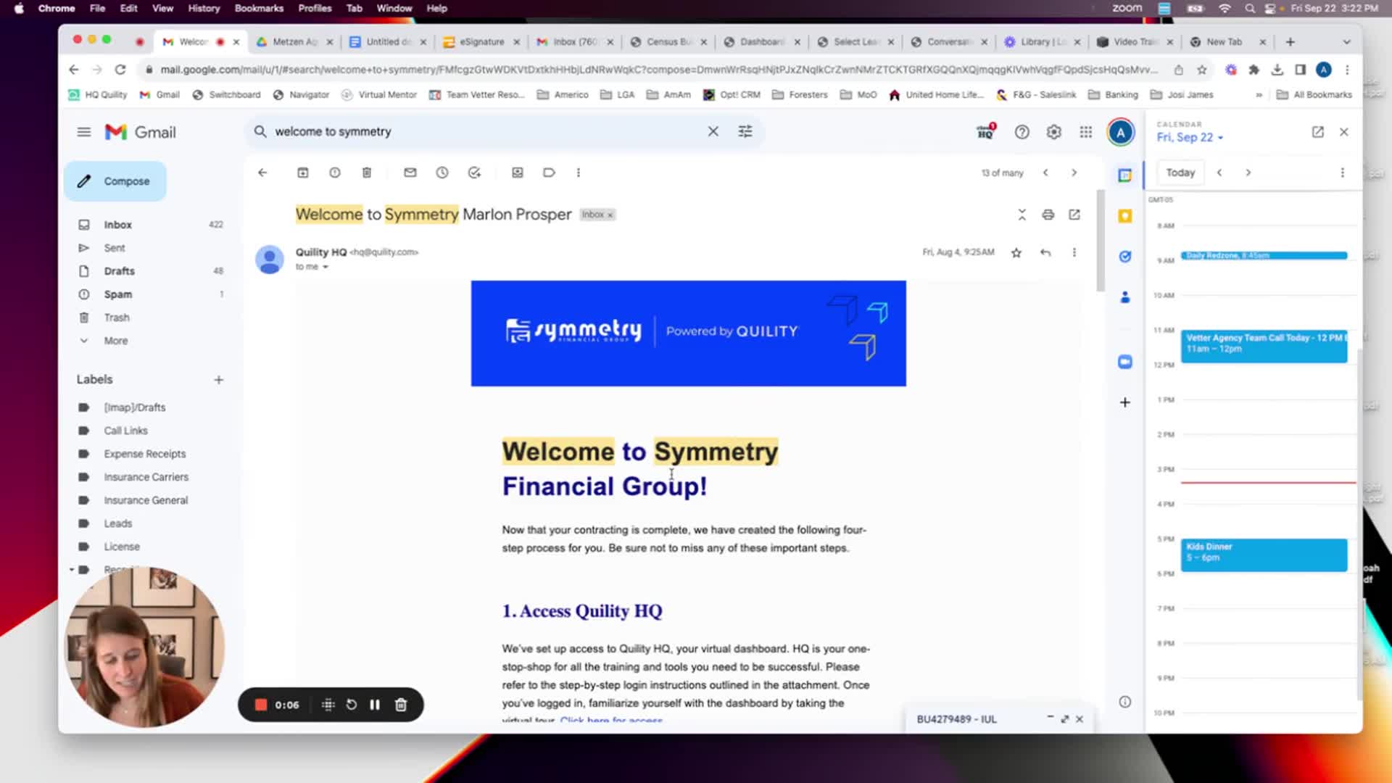Viewport: 1392px width, 783px height.
Task: Collapse all messages in conversation
Action: coord(1022,215)
